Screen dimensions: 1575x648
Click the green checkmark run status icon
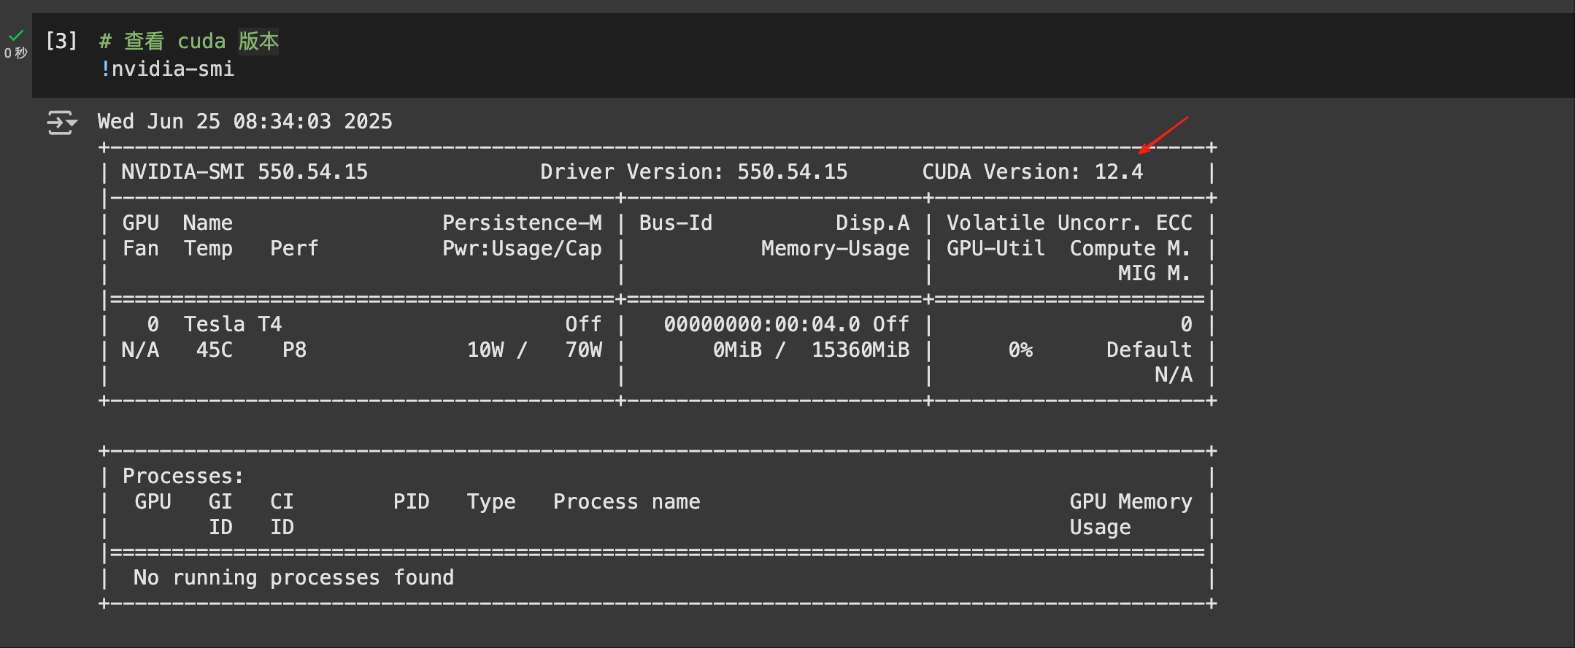[x=16, y=35]
